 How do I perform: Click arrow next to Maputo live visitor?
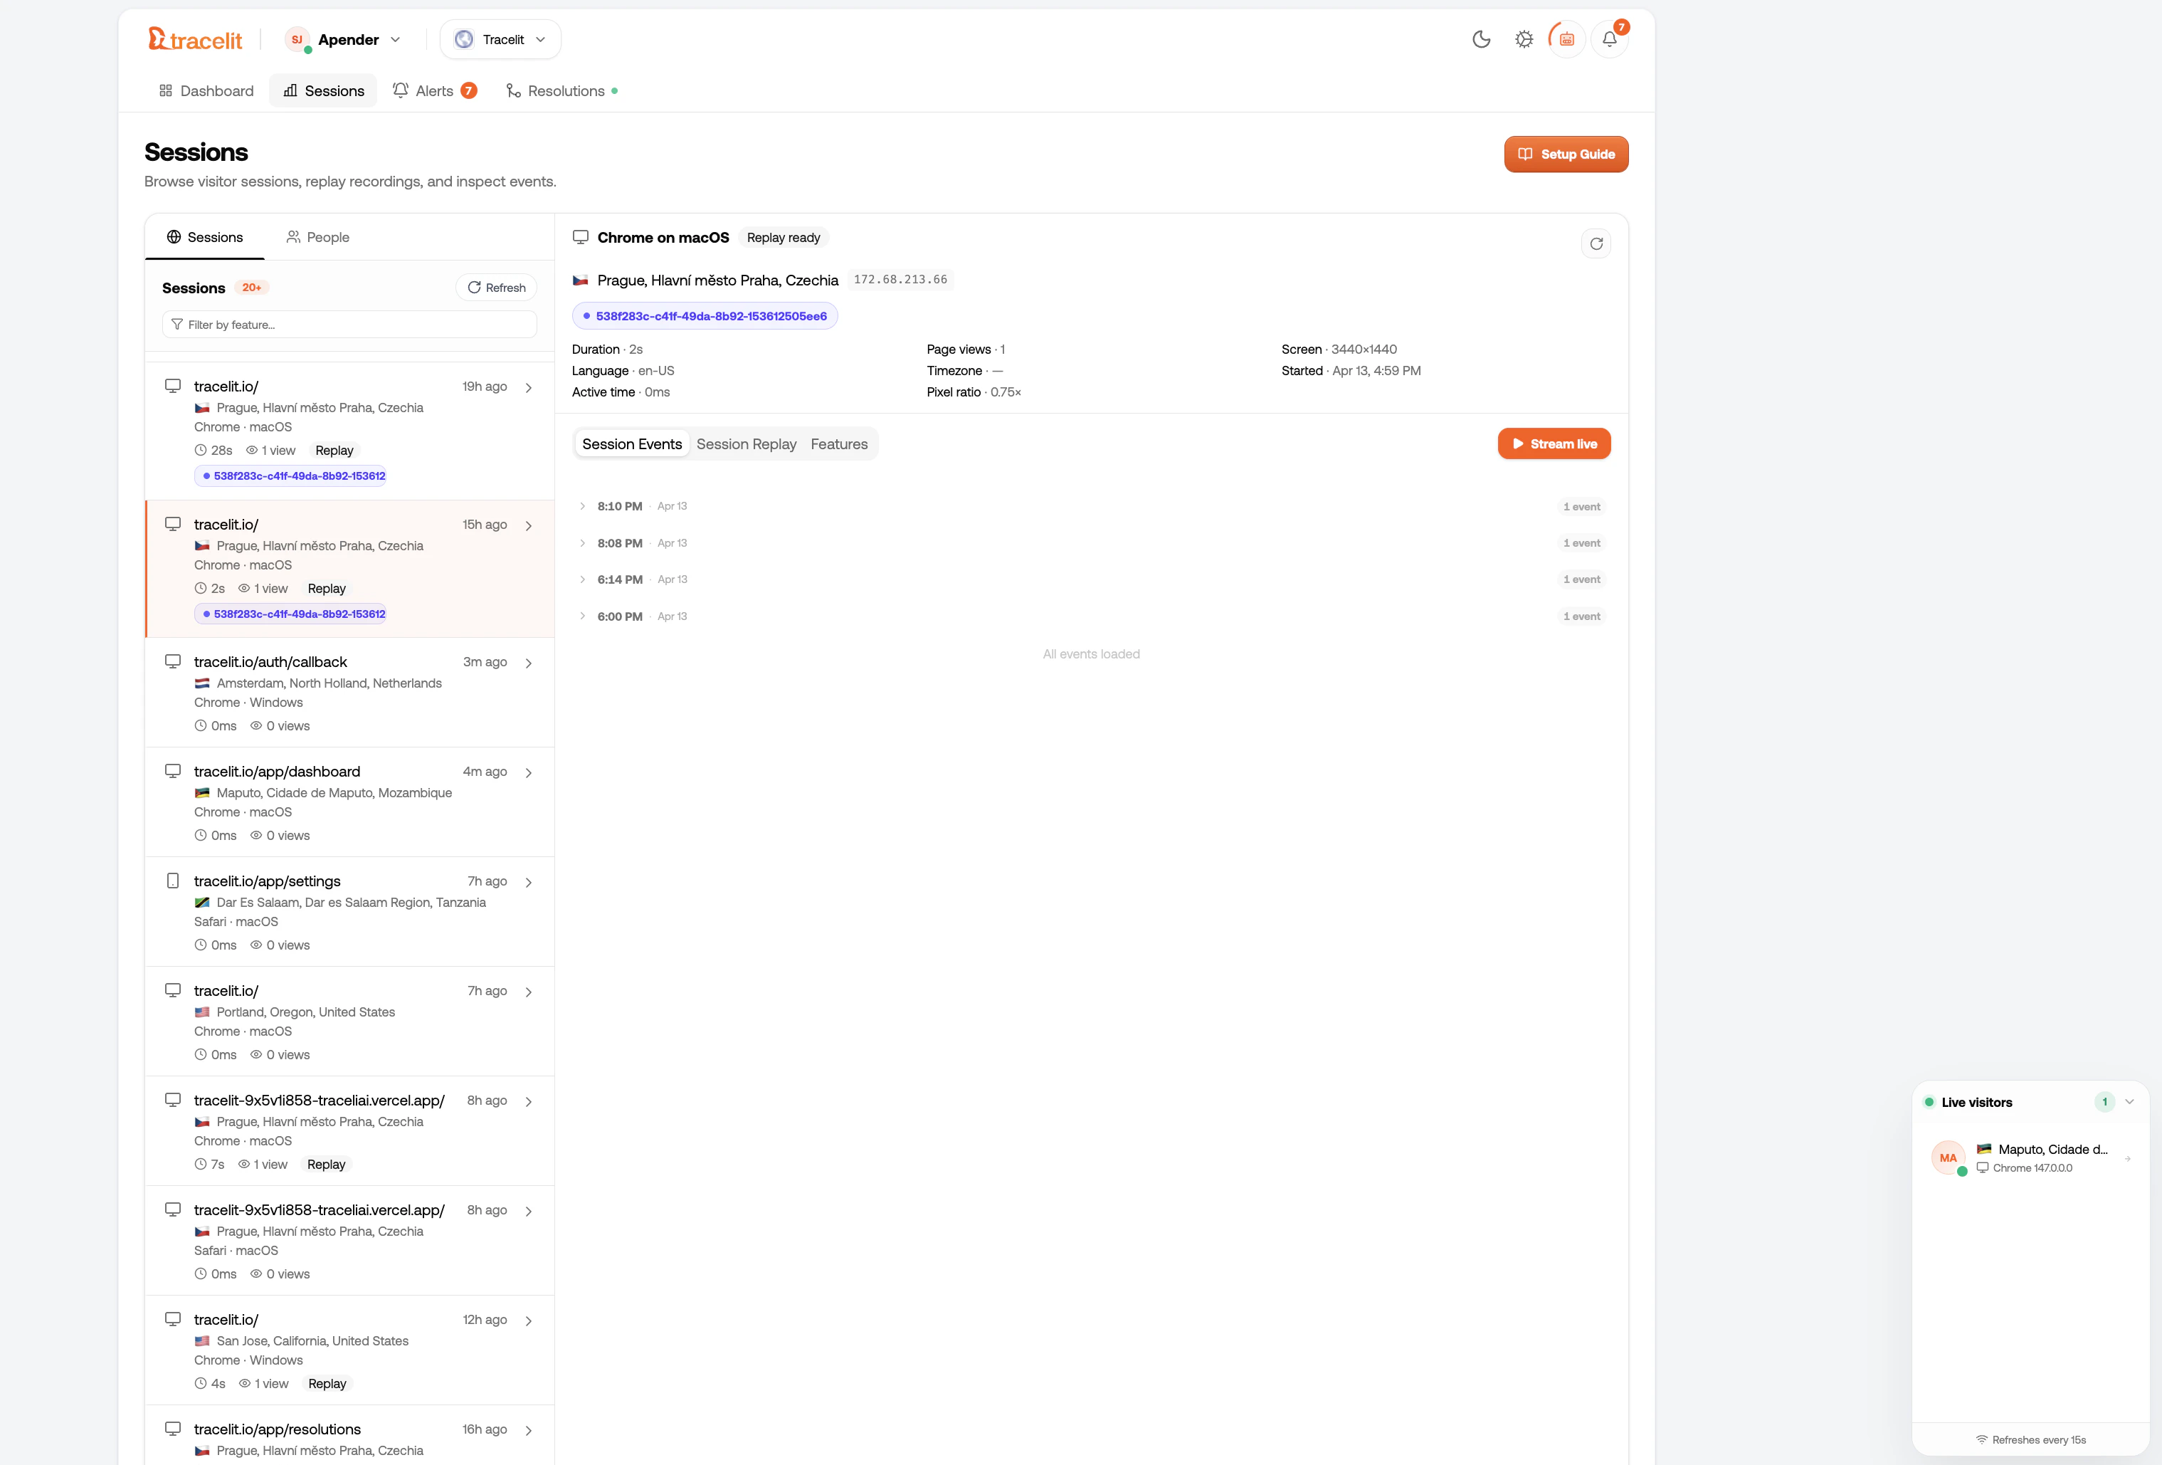click(2128, 1159)
